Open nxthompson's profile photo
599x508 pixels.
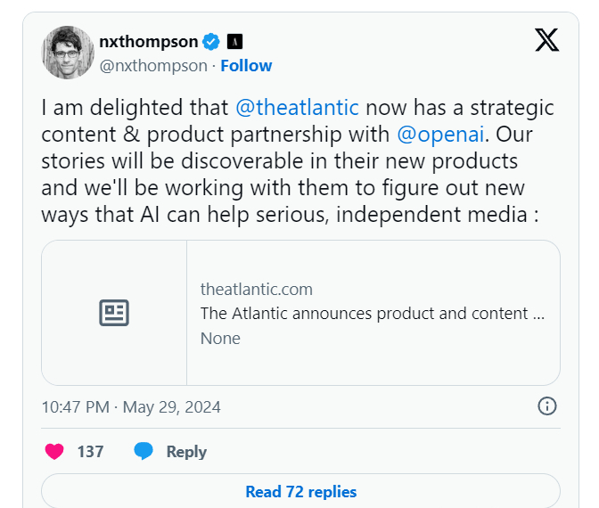pyautogui.click(x=68, y=53)
